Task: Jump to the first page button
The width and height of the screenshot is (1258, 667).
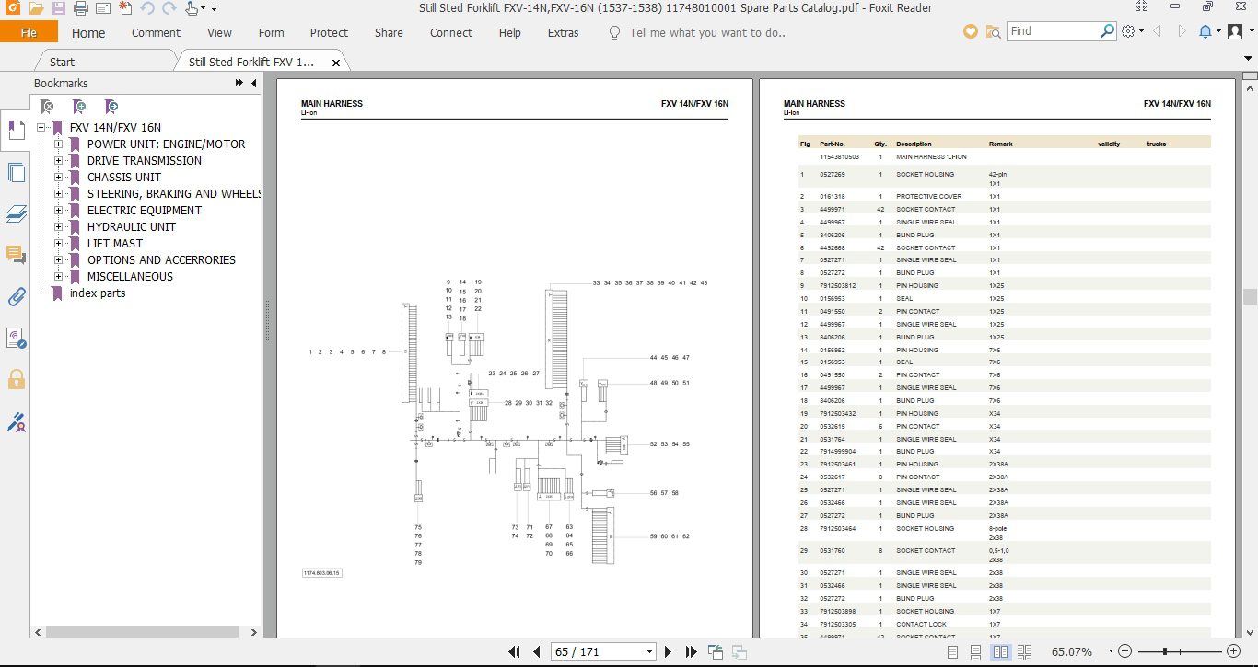Action: tap(515, 652)
